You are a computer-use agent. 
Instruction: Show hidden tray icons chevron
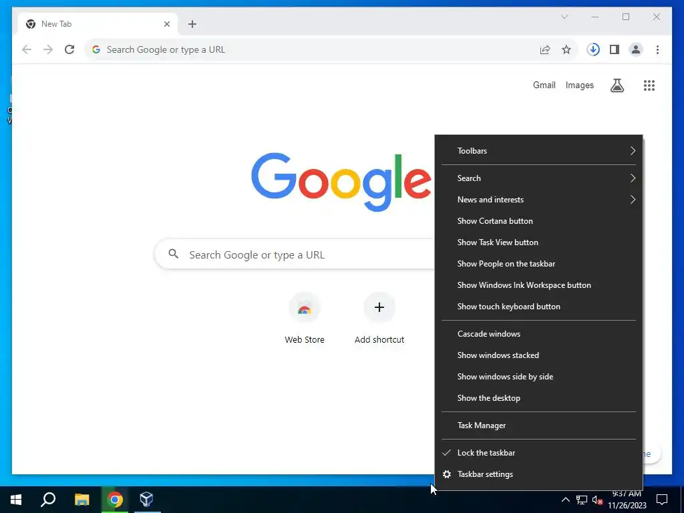coord(565,500)
